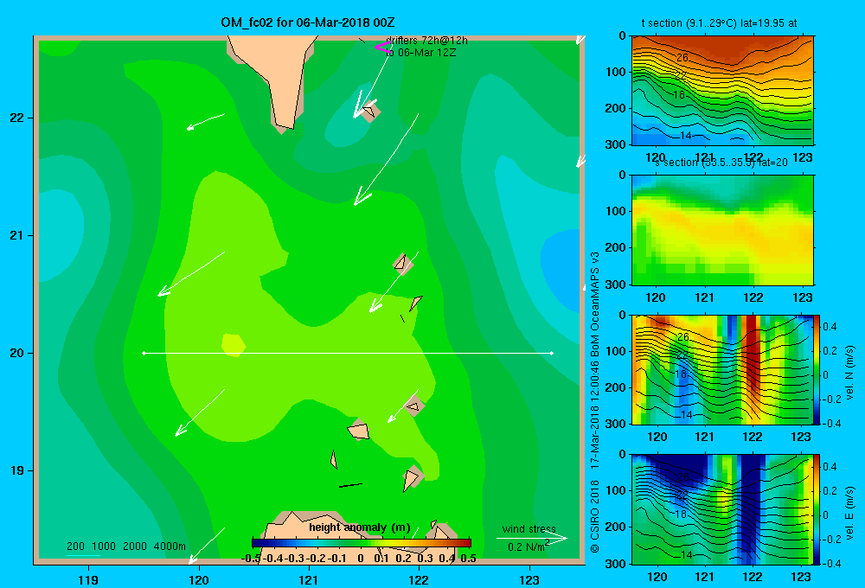Click the 'vel. E (m/s)' color scale
The image size is (865, 588).
point(817,509)
